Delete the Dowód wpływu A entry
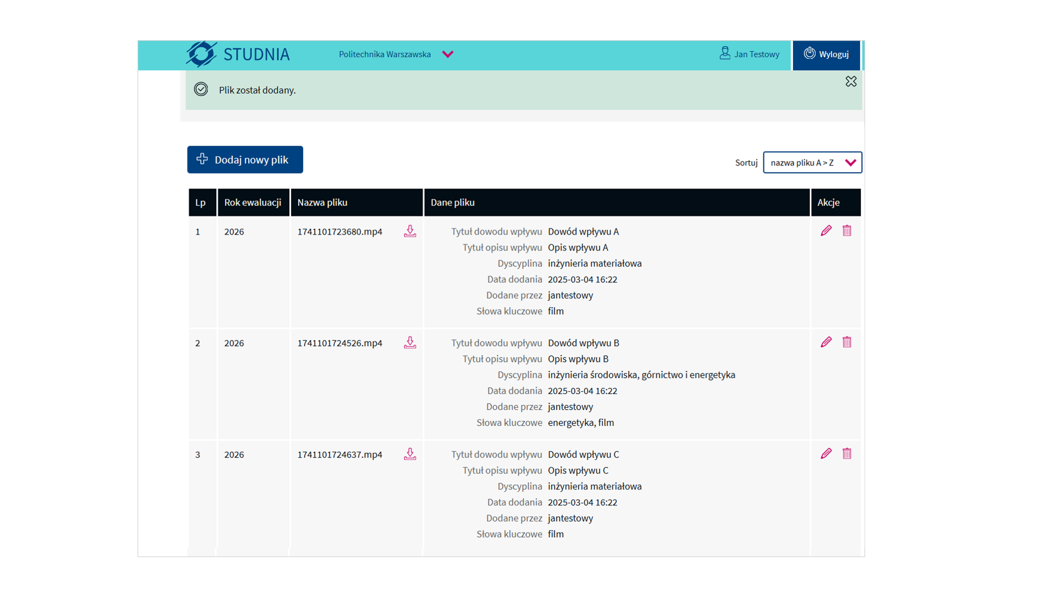Viewport: 1056px width, 594px height. [x=847, y=231]
